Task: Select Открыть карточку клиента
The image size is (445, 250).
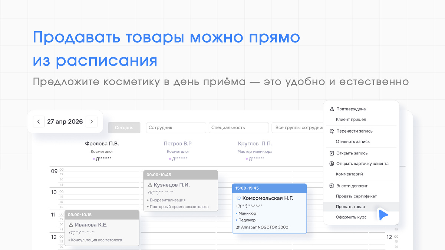Action: click(x=362, y=164)
